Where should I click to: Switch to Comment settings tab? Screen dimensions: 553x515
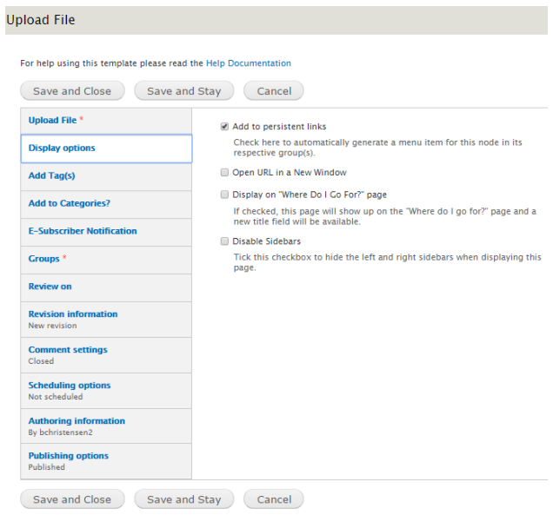[x=106, y=354]
